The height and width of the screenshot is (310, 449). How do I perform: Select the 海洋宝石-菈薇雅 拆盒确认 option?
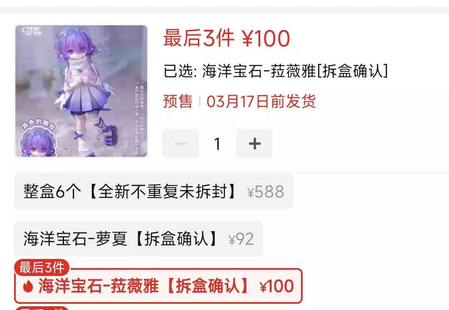(x=158, y=286)
